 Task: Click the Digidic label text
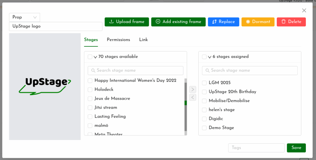point(216,119)
